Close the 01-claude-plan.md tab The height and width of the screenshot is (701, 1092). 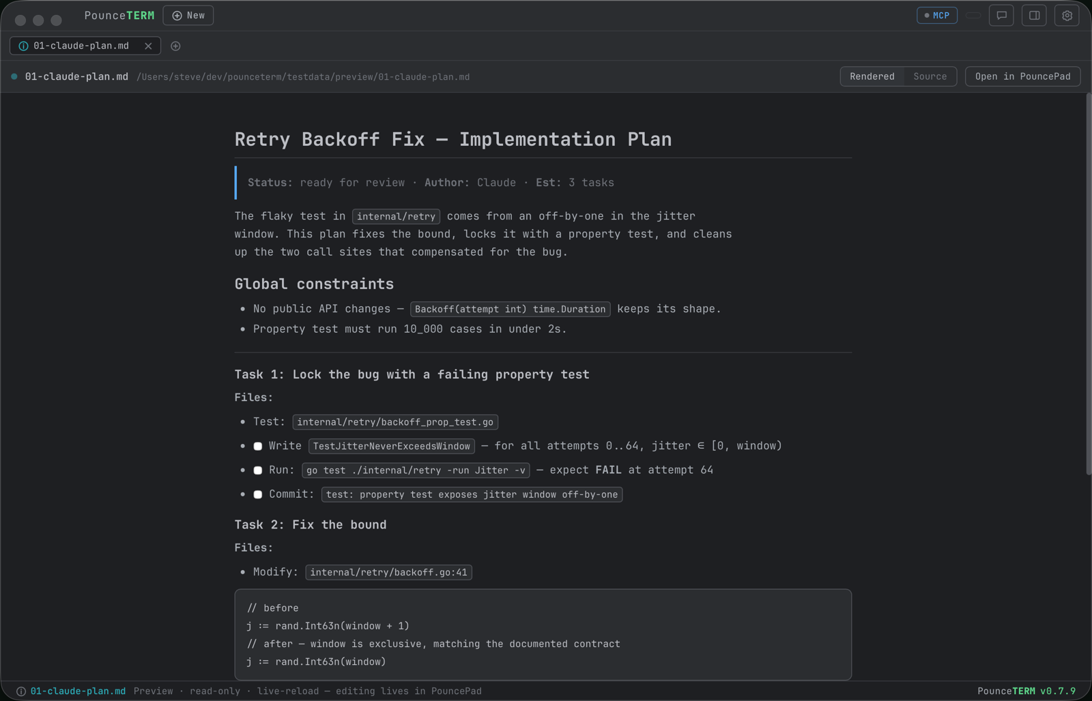[x=148, y=46]
